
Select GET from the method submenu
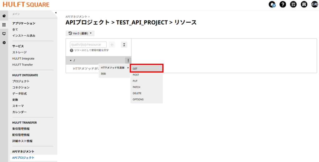tap(146, 69)
